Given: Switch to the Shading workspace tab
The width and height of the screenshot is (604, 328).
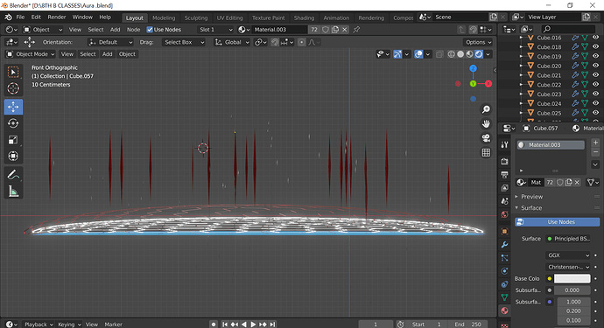Looking at the screenshot, I should pyautogui.click(x=304, y=17).
